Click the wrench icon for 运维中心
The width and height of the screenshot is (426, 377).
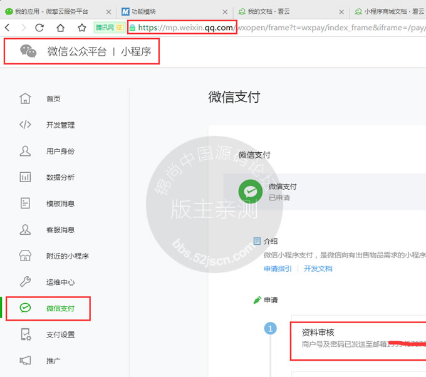click(x=25, y=282)
